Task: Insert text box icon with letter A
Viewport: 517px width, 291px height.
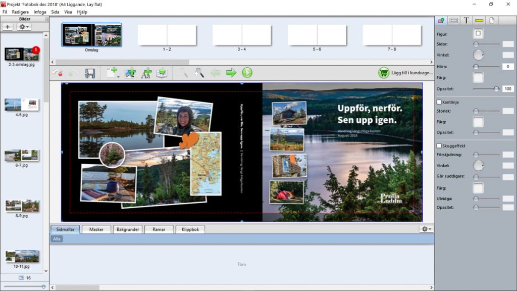Action: tap(146, 73)
